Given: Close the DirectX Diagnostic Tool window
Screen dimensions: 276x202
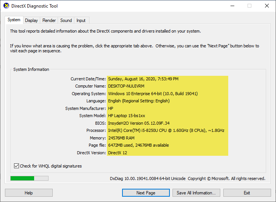Looking at the screenshot, I should click(x=267, y=6).
